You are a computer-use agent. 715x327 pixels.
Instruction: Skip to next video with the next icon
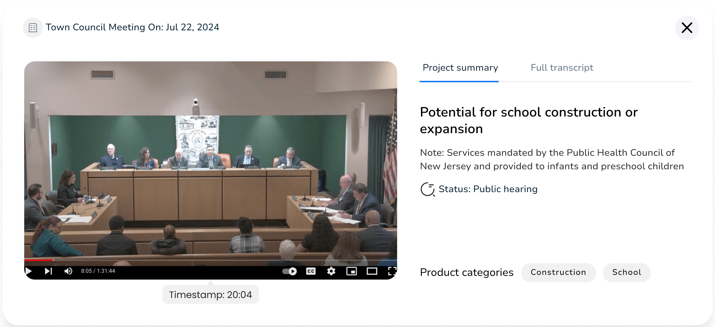click(x=48, y=271)
